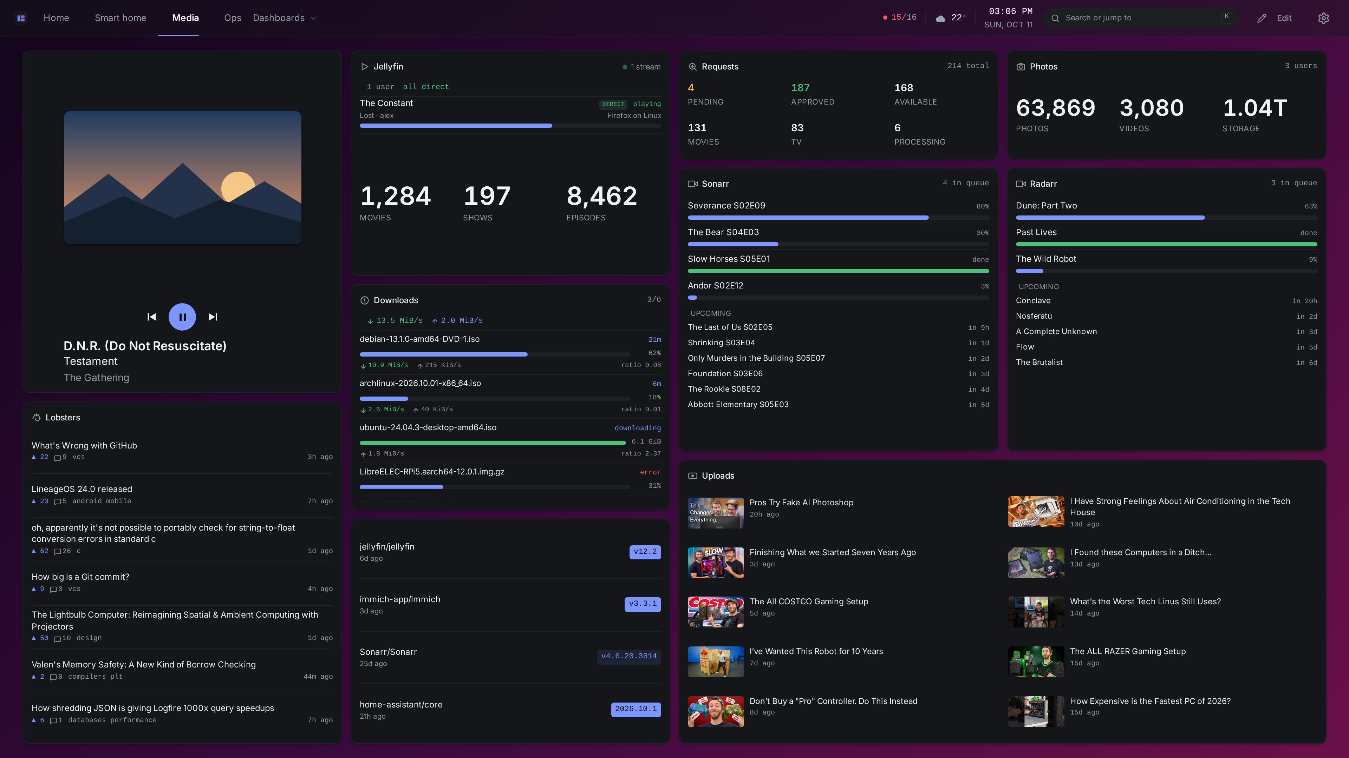
Task: Click the Jellyfin play icon
Action: pos(365,66)
